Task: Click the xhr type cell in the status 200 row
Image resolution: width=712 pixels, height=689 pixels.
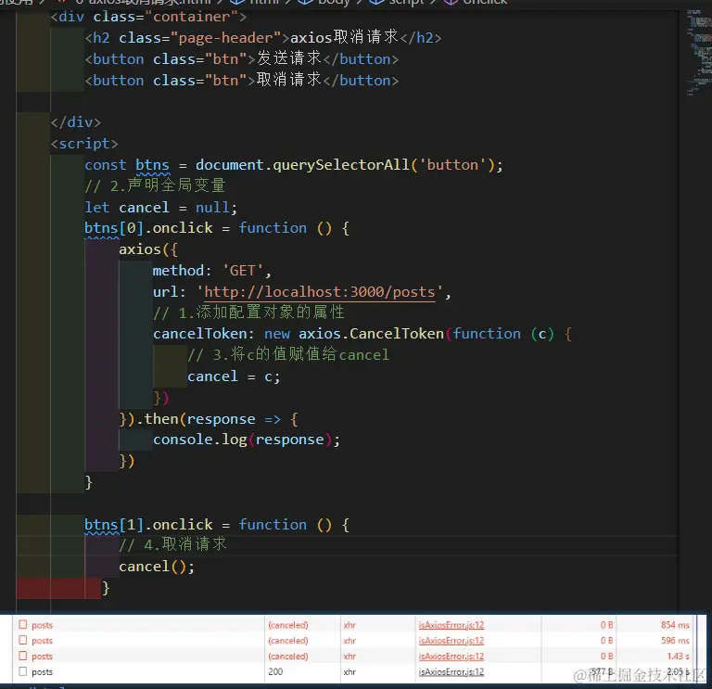Action: (x=350, y=671)
